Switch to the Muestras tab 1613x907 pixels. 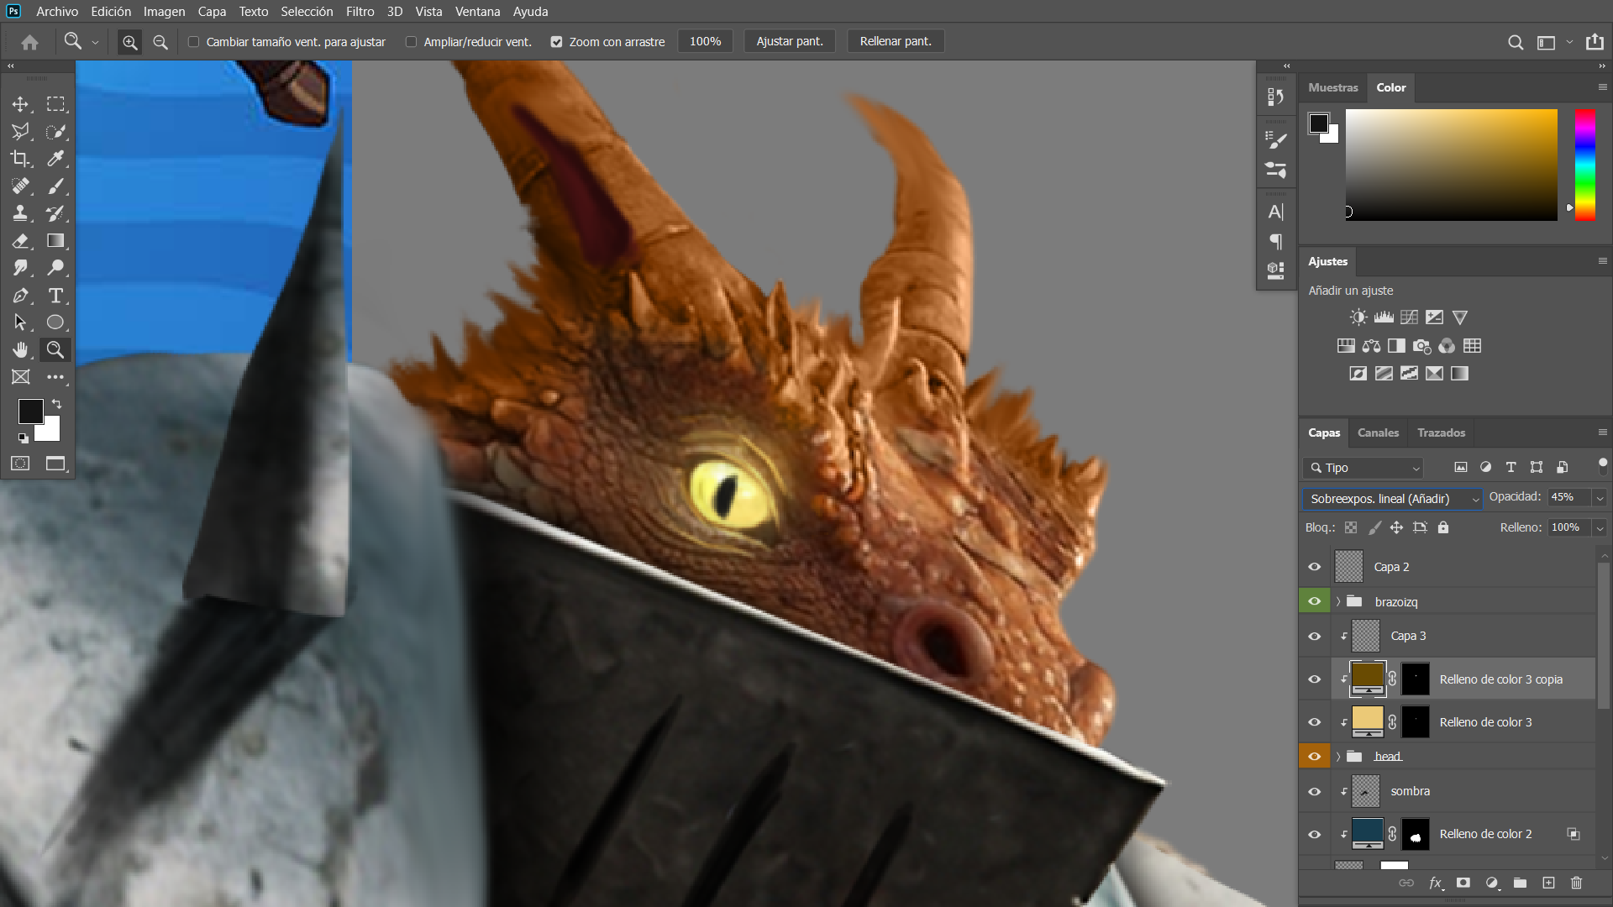point(1332,87)
